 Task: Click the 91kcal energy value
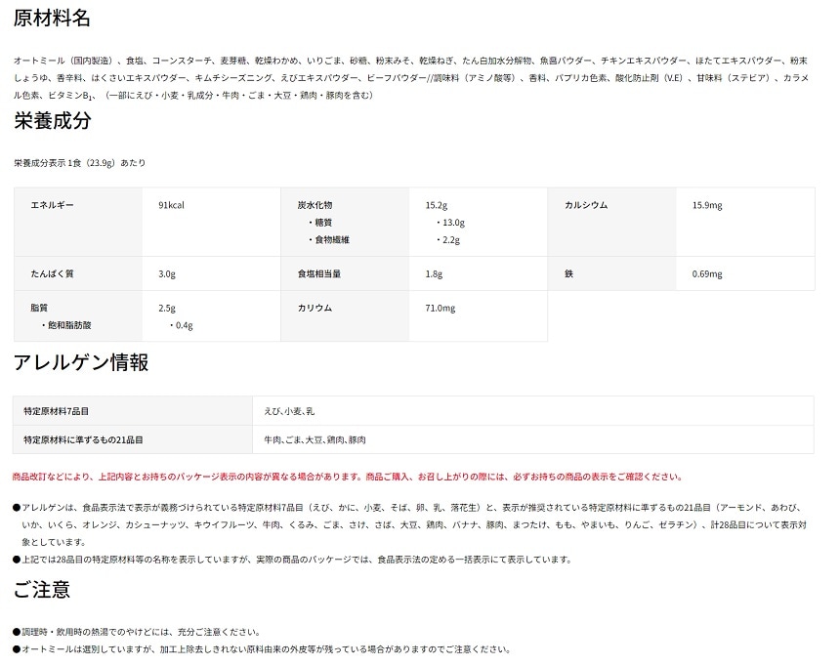171,205
